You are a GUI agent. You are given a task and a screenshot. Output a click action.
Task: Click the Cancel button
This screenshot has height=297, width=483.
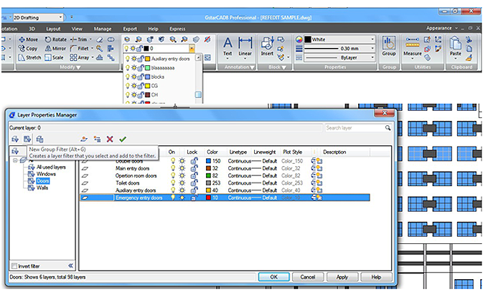pyautogui.click(x=308, y=277)
